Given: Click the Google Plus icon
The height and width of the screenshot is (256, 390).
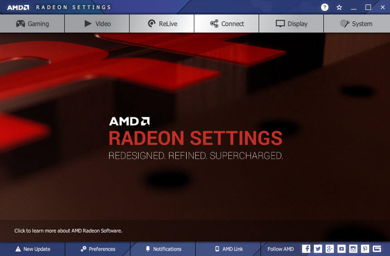Looking at the screenshot, I should 330,249.
